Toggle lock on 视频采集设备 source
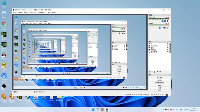The height and width of the screenshot is (112, 200). click(170, 46)
